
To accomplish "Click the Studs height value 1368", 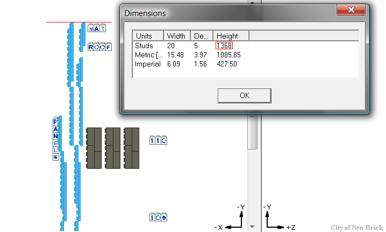I will pos(224,46).
